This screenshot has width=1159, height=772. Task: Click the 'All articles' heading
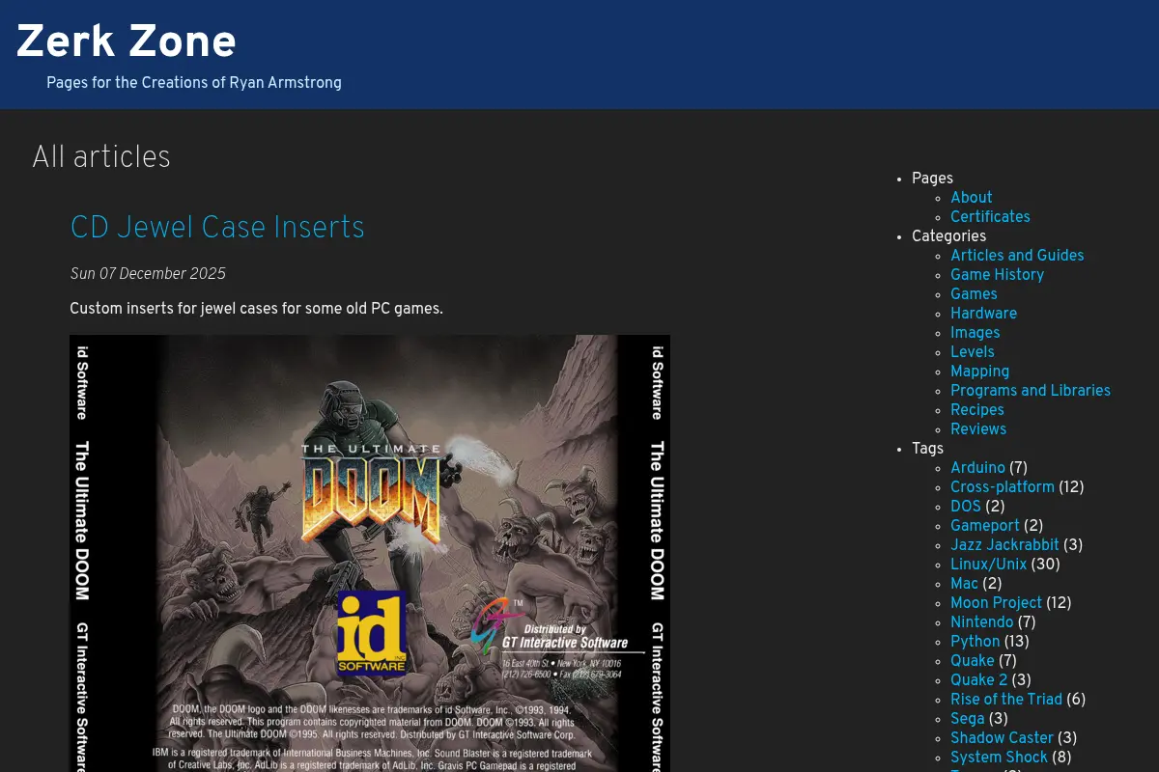(x=101, y=157)
